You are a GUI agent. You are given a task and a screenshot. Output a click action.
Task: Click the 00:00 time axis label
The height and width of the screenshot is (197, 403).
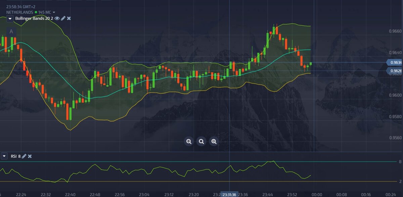click(x=317, y=194)
